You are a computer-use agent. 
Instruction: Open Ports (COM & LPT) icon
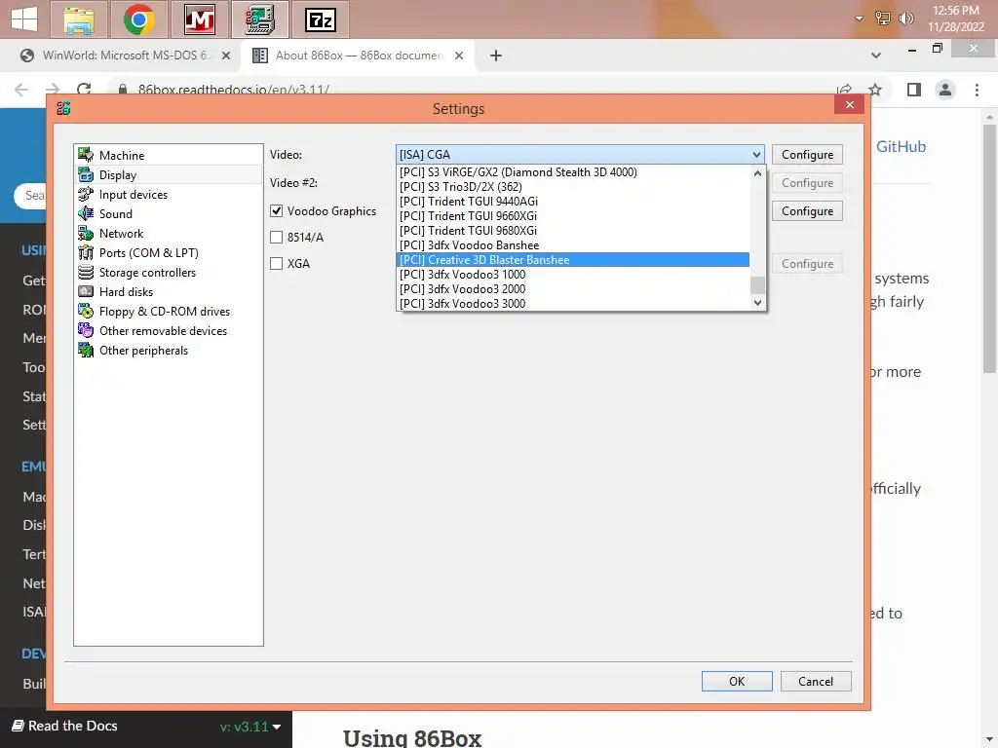86,252
